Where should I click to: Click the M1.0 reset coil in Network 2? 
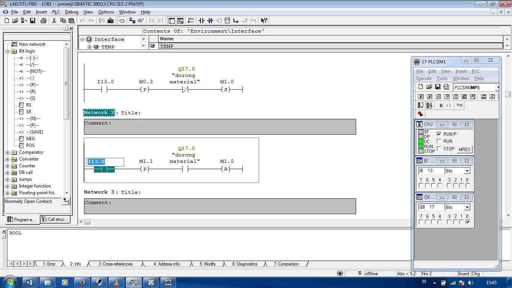point(226,169)
